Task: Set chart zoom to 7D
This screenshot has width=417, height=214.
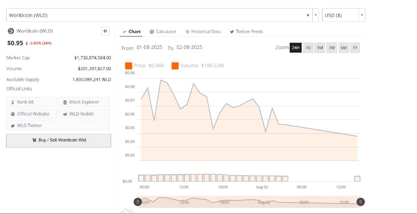Action: click(308, 48)
